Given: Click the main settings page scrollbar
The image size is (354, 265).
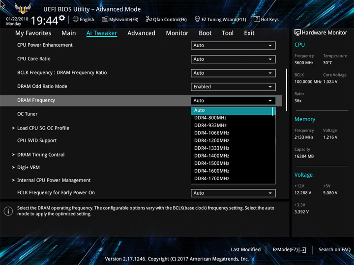Looking at the screenshot, I should click(x=286, y=90).
